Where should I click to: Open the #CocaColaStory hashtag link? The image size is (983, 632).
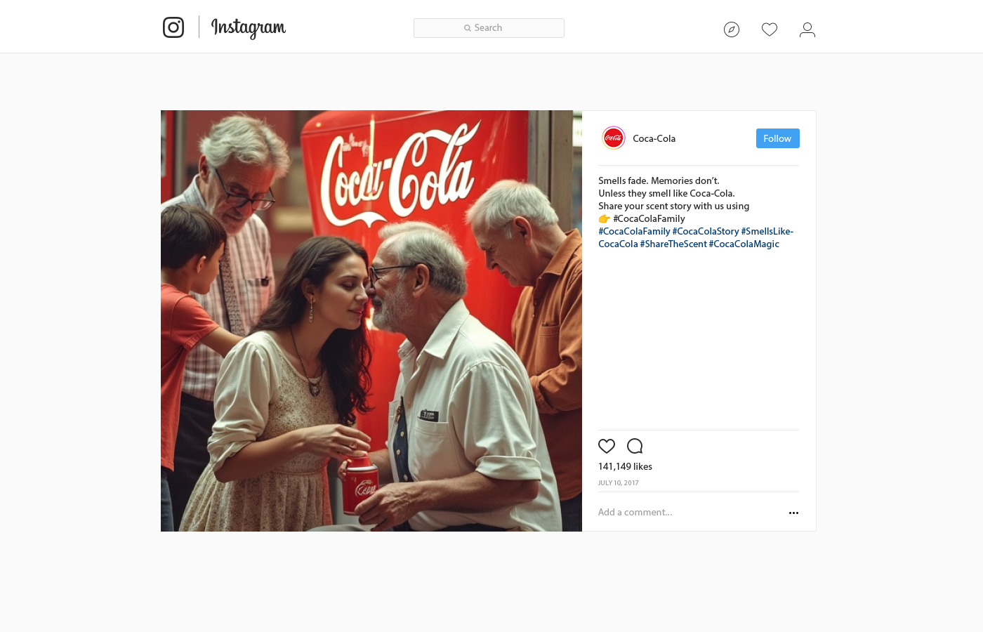click(706, 231)
